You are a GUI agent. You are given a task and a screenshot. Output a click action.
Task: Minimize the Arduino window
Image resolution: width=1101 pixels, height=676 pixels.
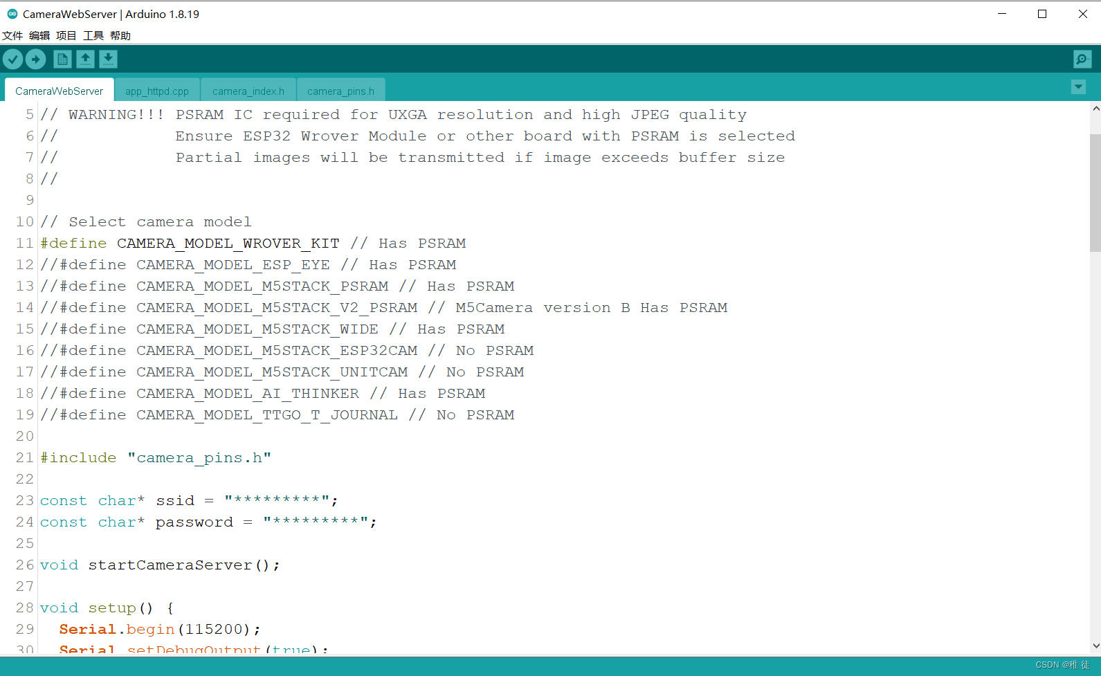[1001, 14]
